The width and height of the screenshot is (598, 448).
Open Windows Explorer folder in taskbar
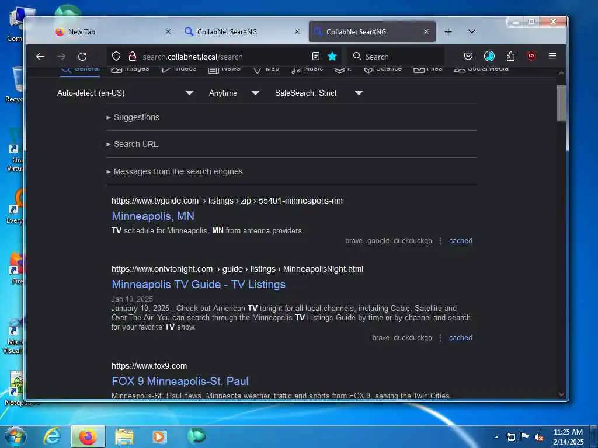click(x=124, y=436)
